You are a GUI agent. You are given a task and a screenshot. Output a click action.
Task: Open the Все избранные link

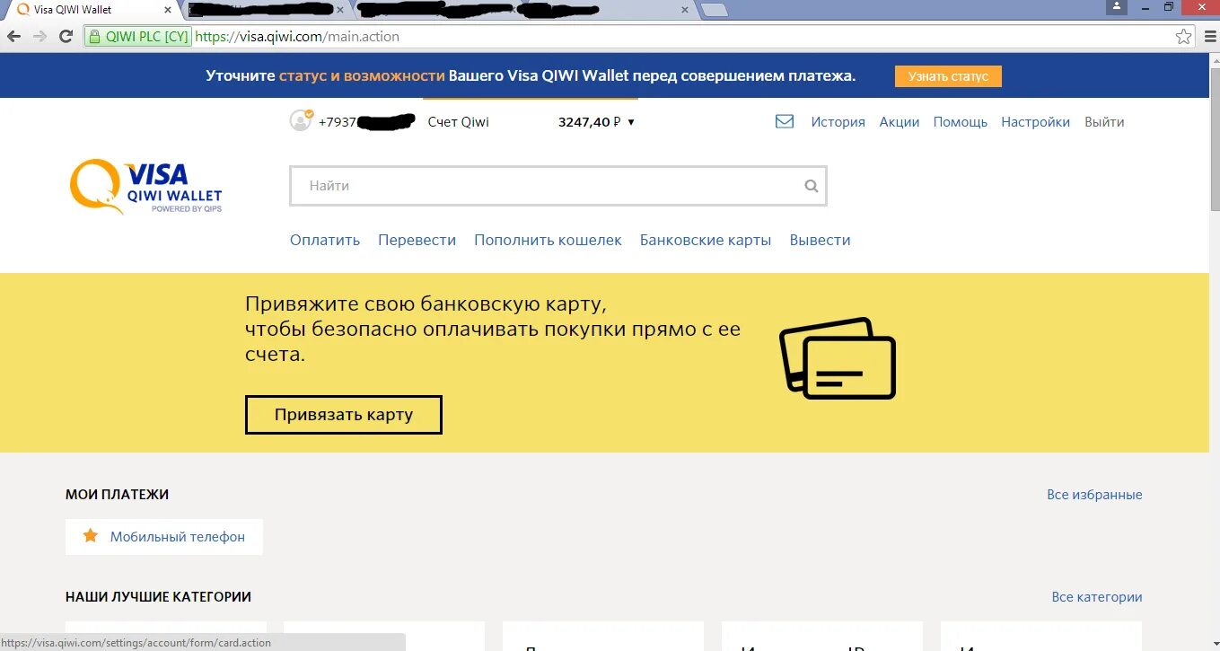pyautogui.click(x=1094, y=495)
